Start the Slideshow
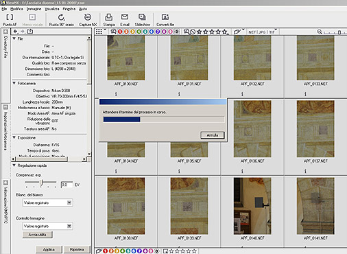The image size is (347, 254). pos(142,17)
